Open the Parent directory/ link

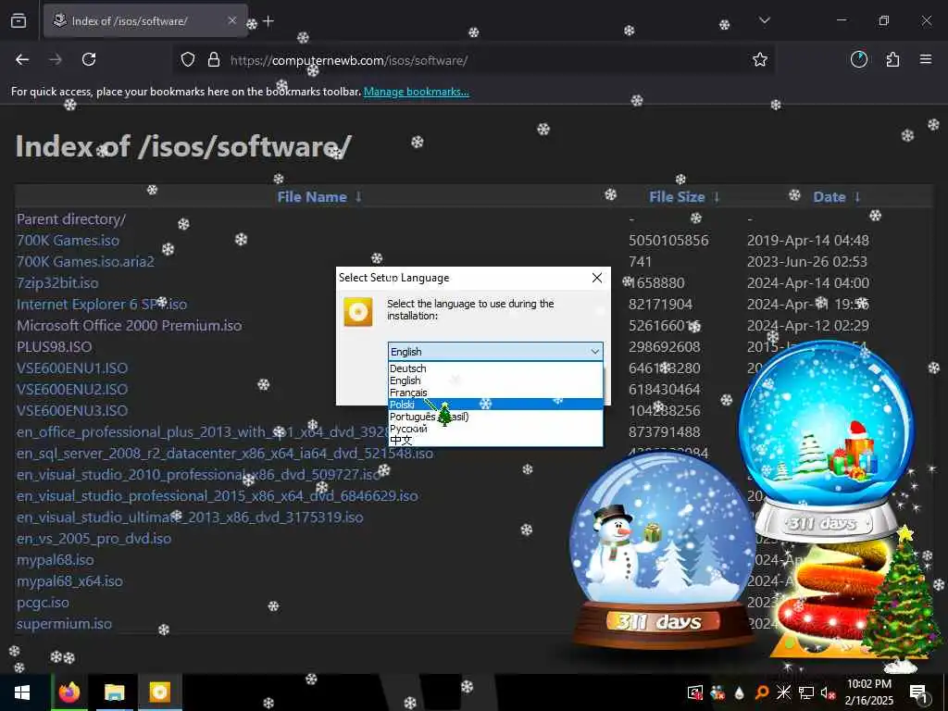pyautogui.click(x=70, y=219)
